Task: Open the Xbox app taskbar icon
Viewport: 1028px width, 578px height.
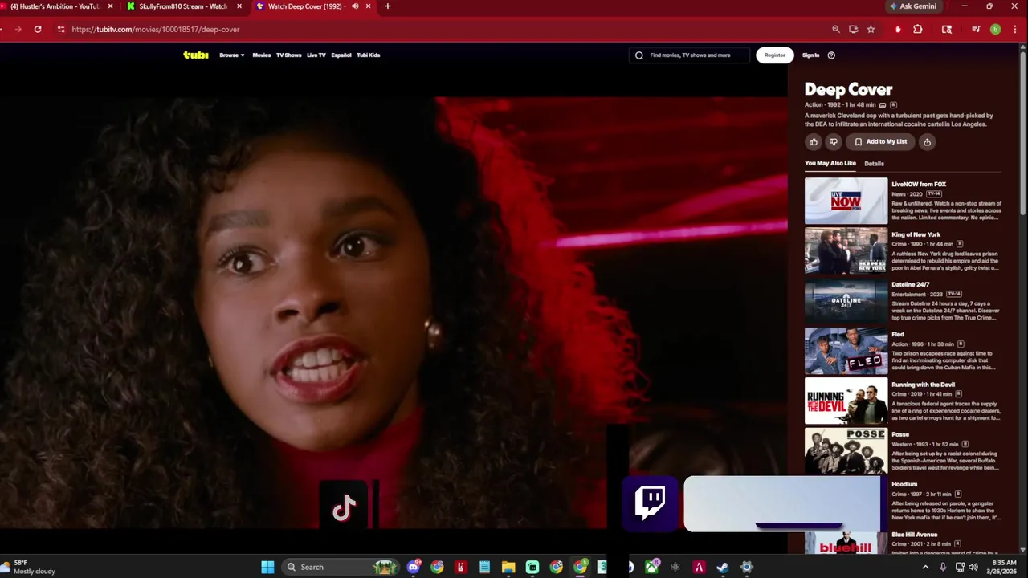Action: point(651,567)
